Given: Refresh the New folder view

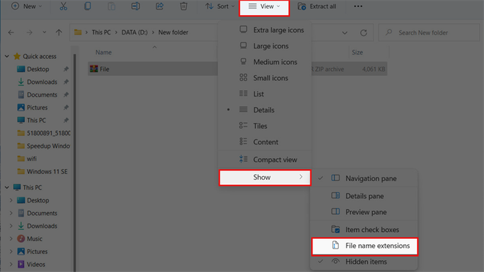Looking at the screenshot, I should (x=364, y=32).
